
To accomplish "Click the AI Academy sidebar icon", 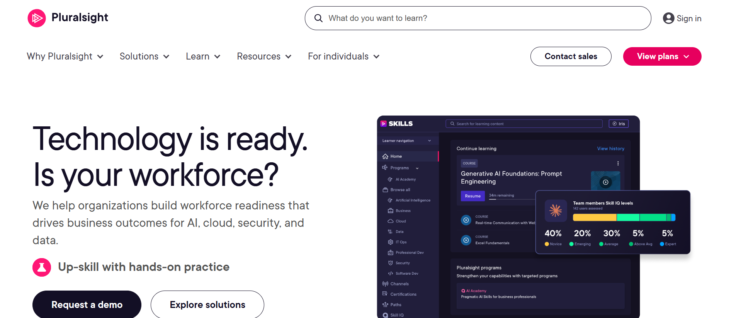I will [390, 179].
